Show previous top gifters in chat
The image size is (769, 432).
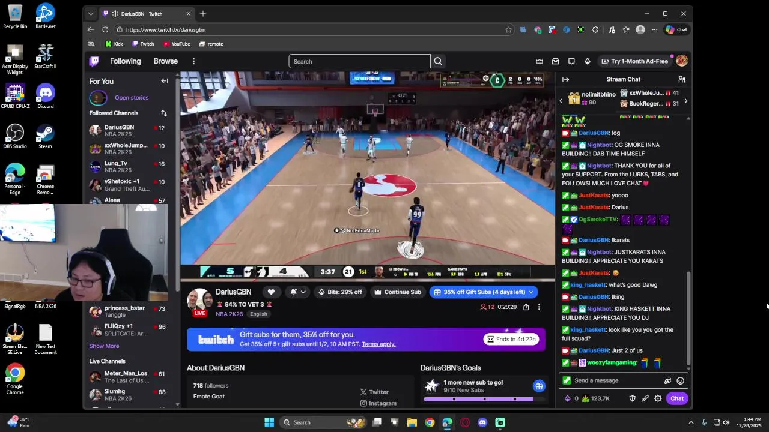[561, 101]
